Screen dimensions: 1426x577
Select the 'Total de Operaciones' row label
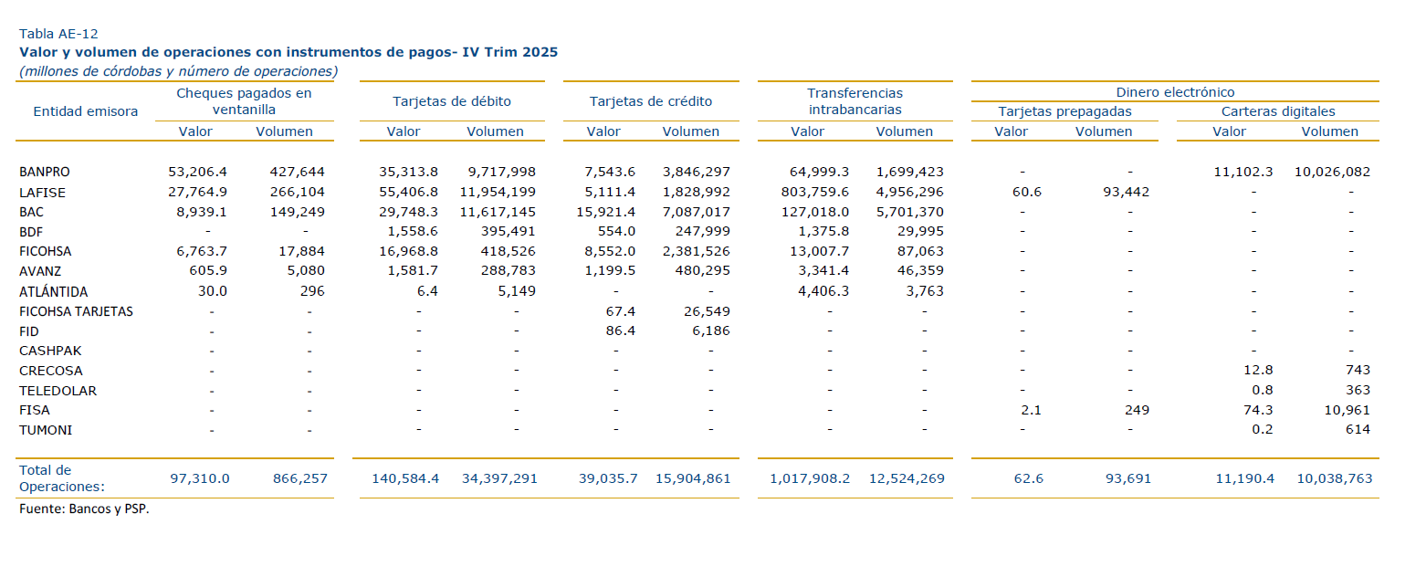61,478
